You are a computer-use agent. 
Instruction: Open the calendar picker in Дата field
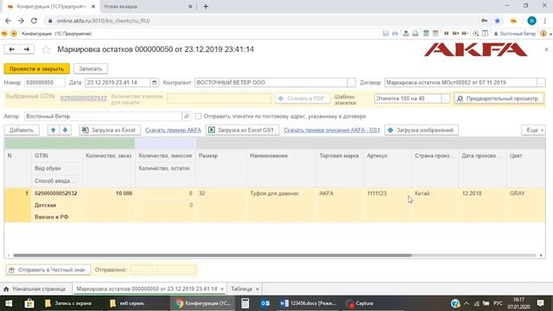click(x=154, y=83)
